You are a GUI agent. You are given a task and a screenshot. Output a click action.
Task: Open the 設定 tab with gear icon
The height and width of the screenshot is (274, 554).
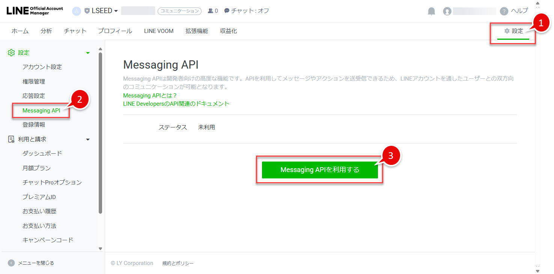[513, 31]
